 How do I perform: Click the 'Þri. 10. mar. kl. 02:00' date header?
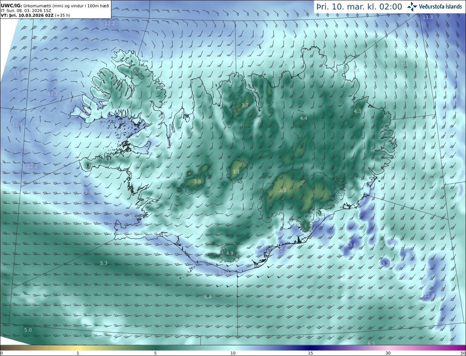359,7
